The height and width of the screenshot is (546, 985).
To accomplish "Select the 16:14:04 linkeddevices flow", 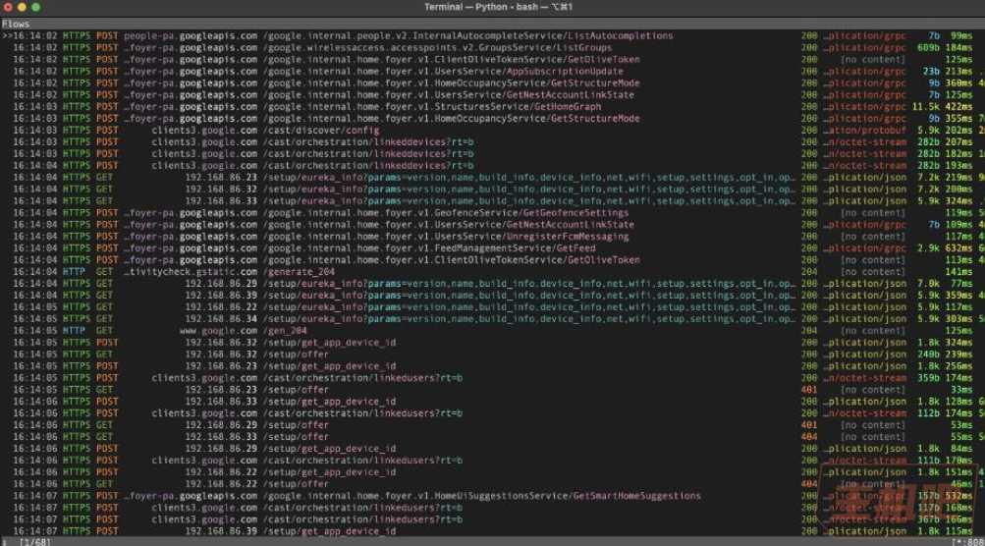I will tap(493, 165).
